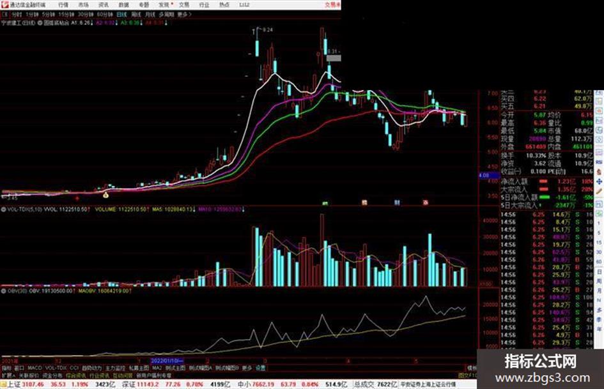Click the Tongdaxin app logo icon
This screenshot has width=604, height=389.
4,4
